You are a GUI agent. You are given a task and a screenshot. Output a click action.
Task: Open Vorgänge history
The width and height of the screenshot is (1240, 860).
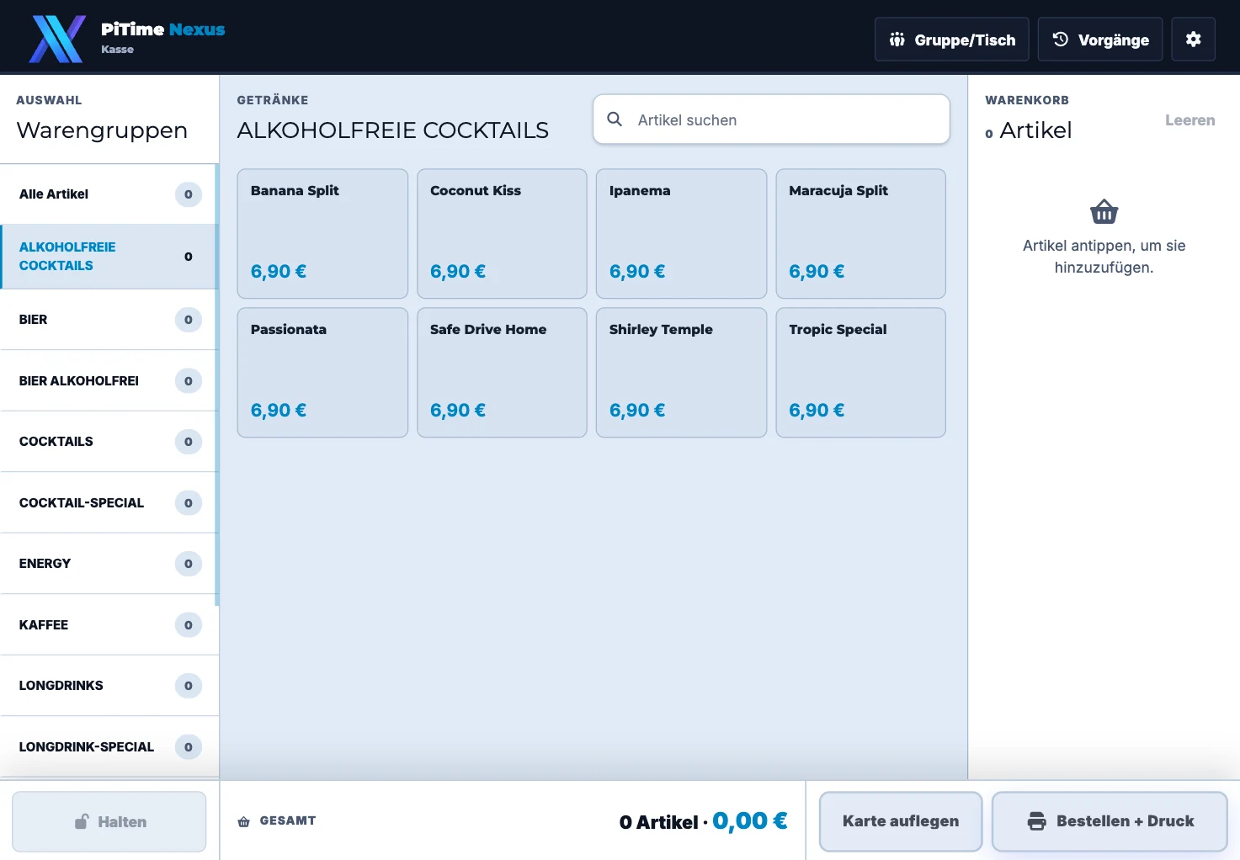point(1100,40)
